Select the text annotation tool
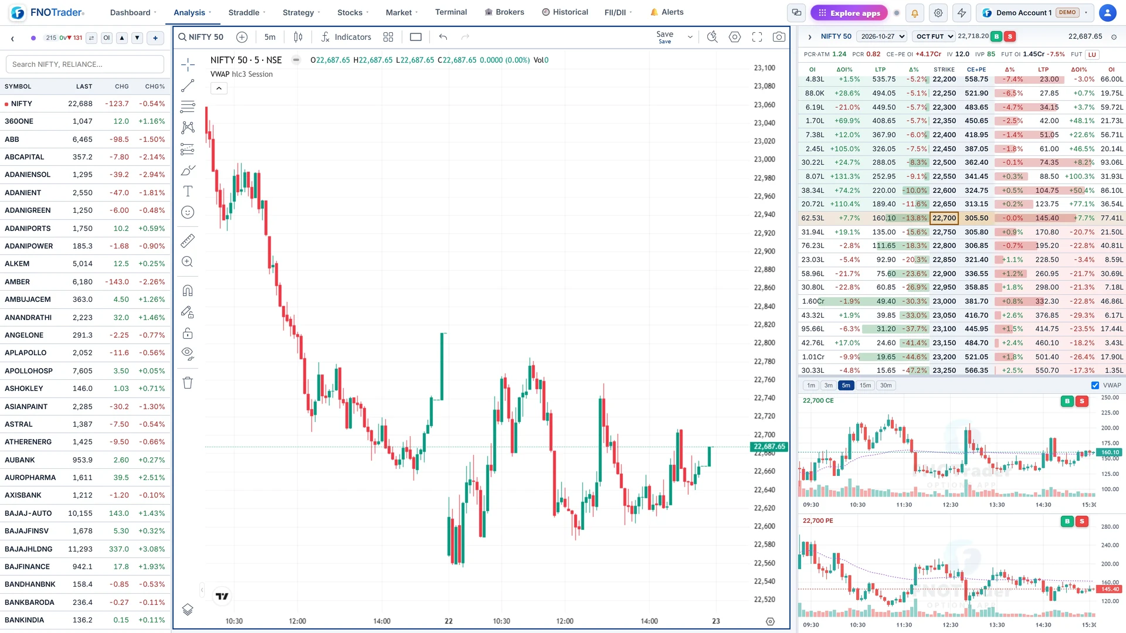Screen dimensions: 1126x633 point(188,191)
